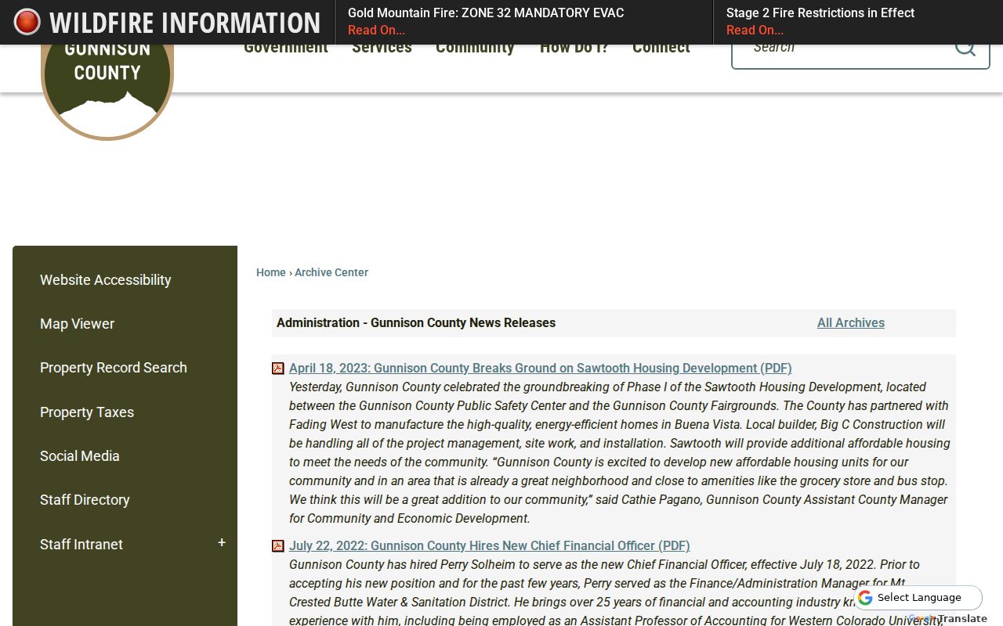Open the Government menu
This screenshot has width=1003, height=626.
coord(286,49)
